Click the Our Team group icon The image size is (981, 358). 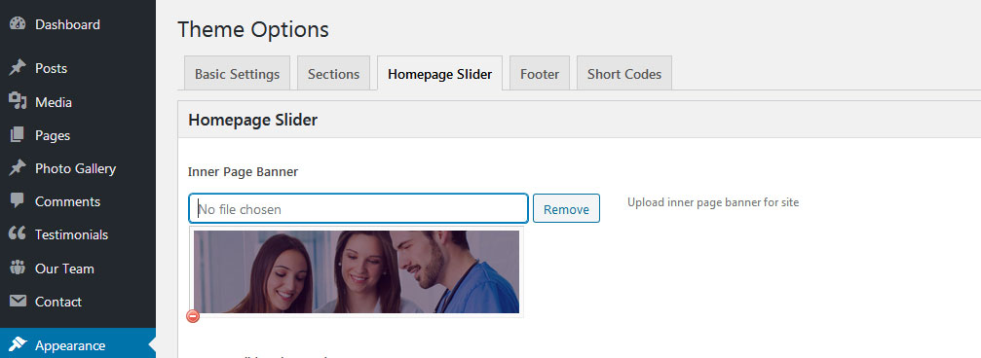tap(18, 268)
